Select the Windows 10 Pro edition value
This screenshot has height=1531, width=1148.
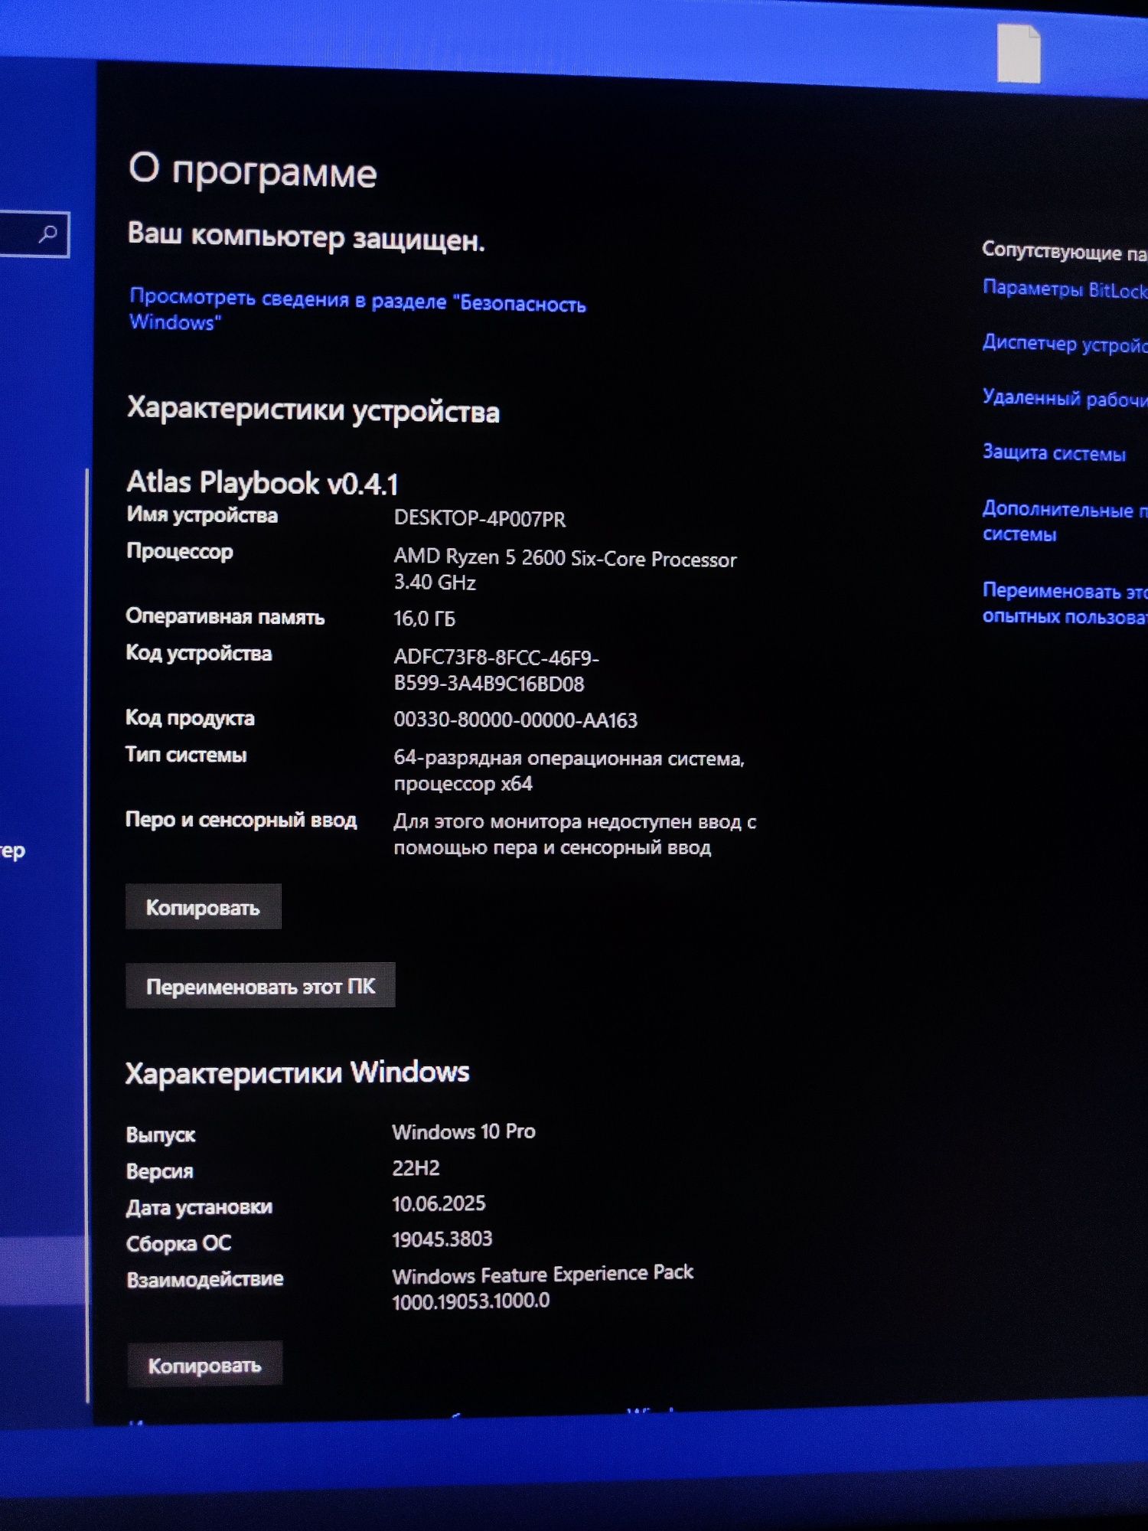[x=464, y=1131]
